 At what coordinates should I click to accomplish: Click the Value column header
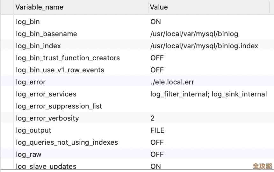pos(159,7)
